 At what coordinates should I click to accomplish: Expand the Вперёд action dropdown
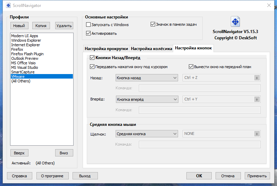tap(147, 99)
